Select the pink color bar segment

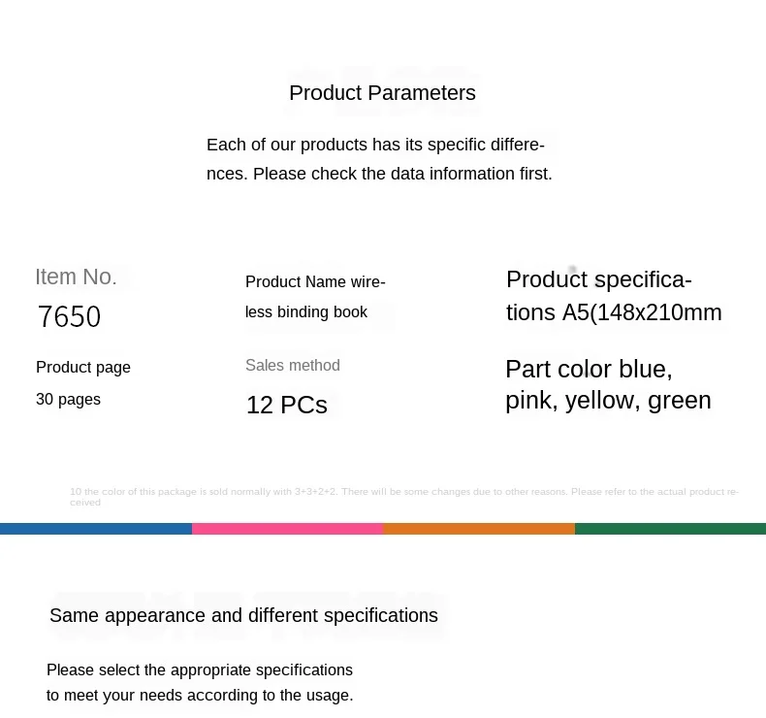(287, 529)
